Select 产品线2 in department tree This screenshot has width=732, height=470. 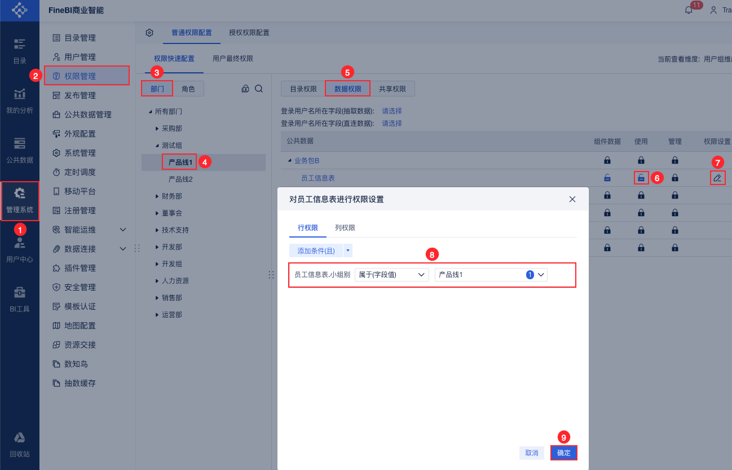(x=180, y=179)
